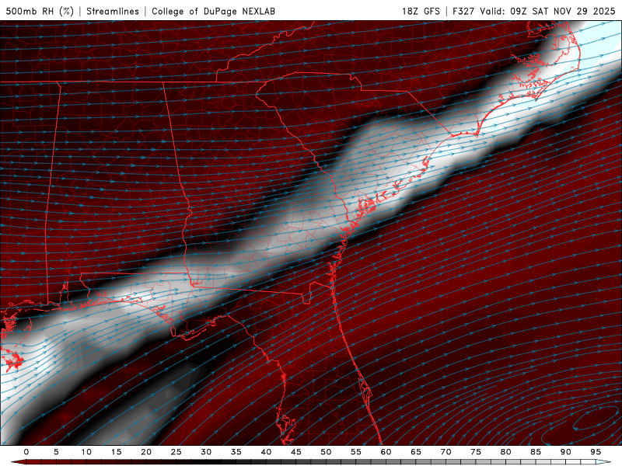Image resolution: width=622 pixels, height=466 pixels.
Task: Click the '75' label on the color scale
Action: (476, 452)
